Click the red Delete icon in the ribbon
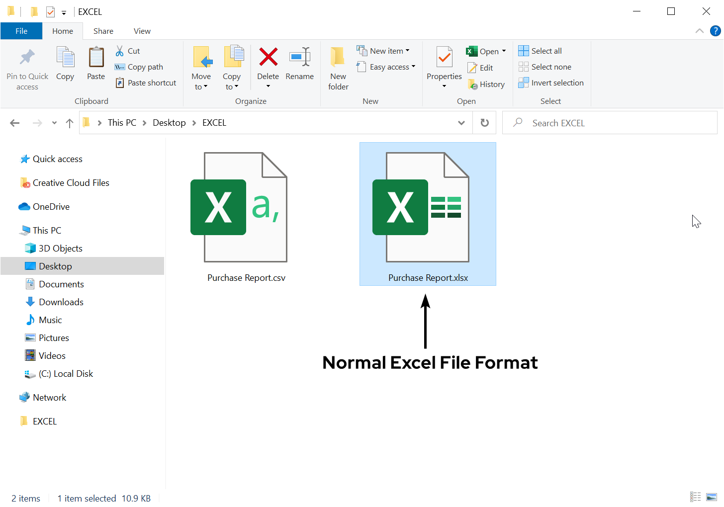 click(268, 58)
